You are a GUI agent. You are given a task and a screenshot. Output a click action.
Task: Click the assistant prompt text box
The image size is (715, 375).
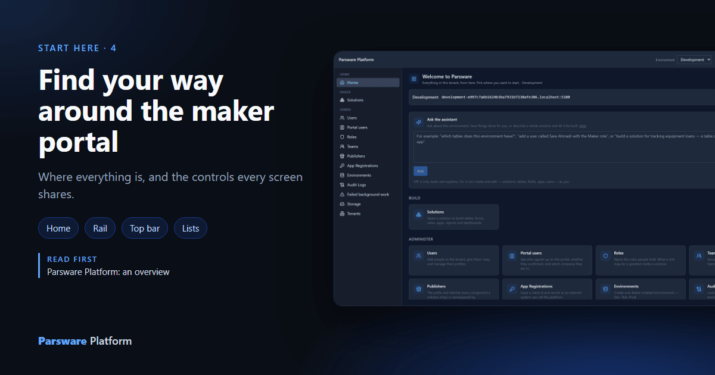(564, 146)
